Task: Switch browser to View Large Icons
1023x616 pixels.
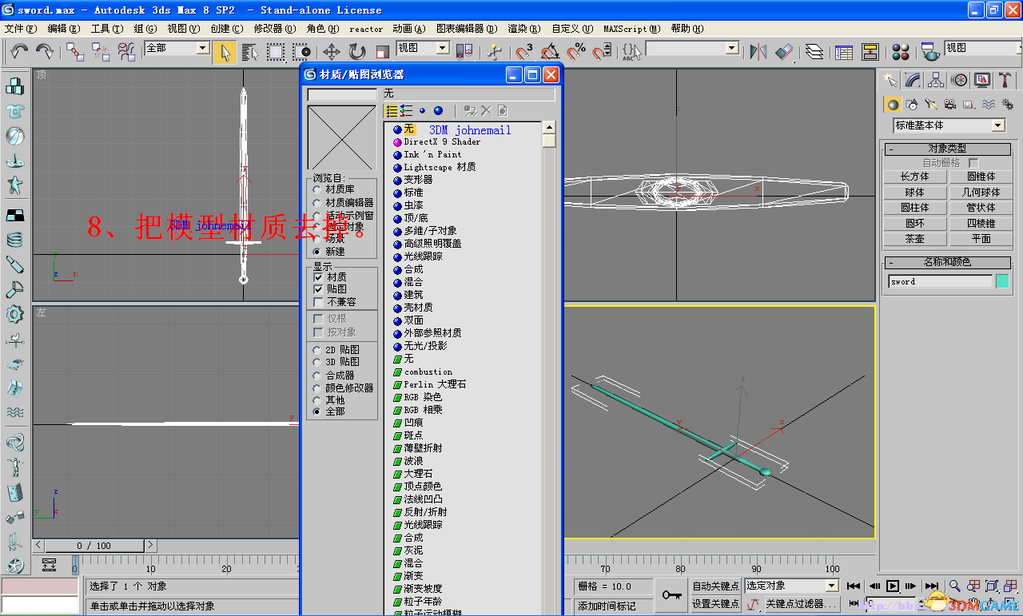Action: point(438,110)
